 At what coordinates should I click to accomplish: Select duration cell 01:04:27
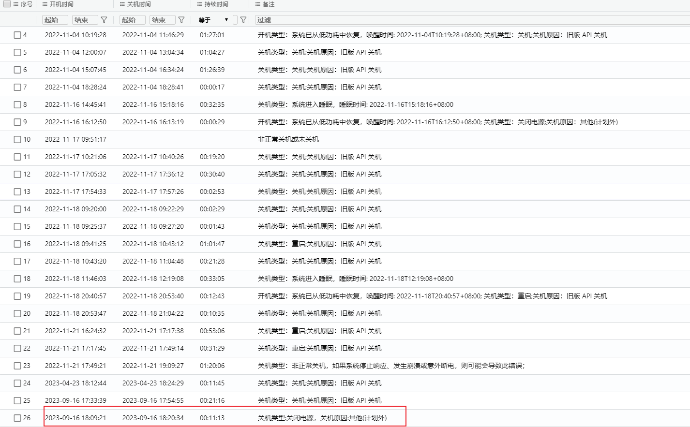coord(212,52)
